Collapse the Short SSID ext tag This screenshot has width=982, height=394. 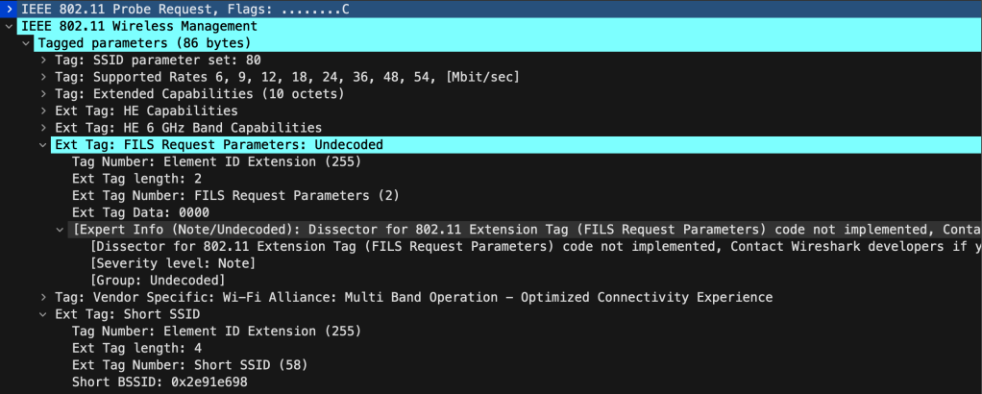pos(43,314)
